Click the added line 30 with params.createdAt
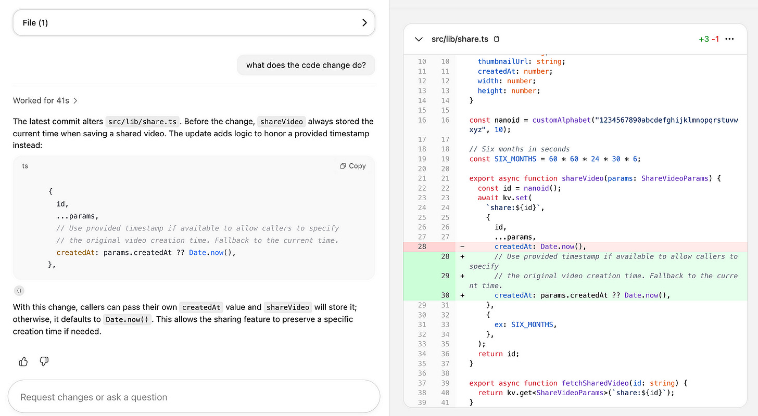The width and height of the screenshot is (758, 416). [573, 295]
